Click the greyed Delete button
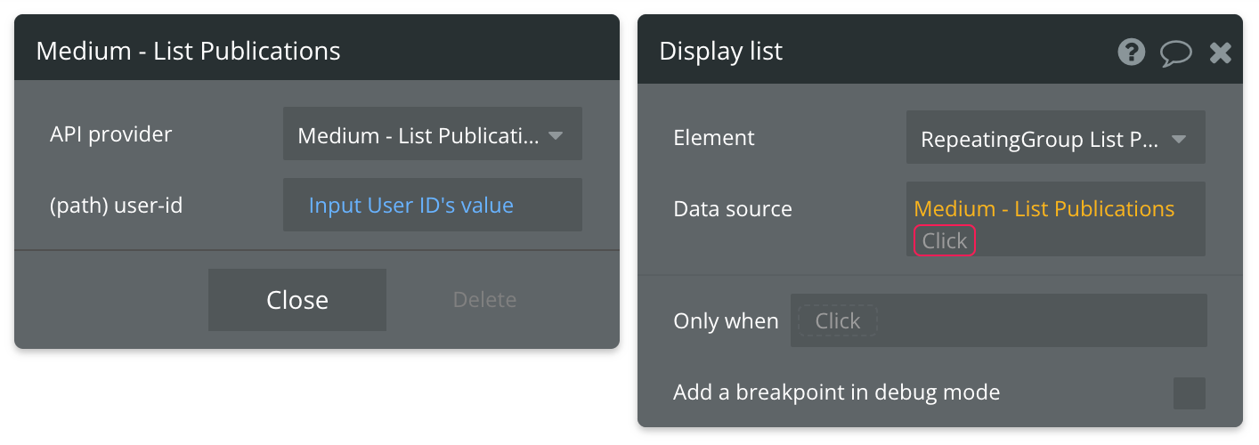Image resolution: width=1259 pixels, height=445 pixels. (484, 300)
